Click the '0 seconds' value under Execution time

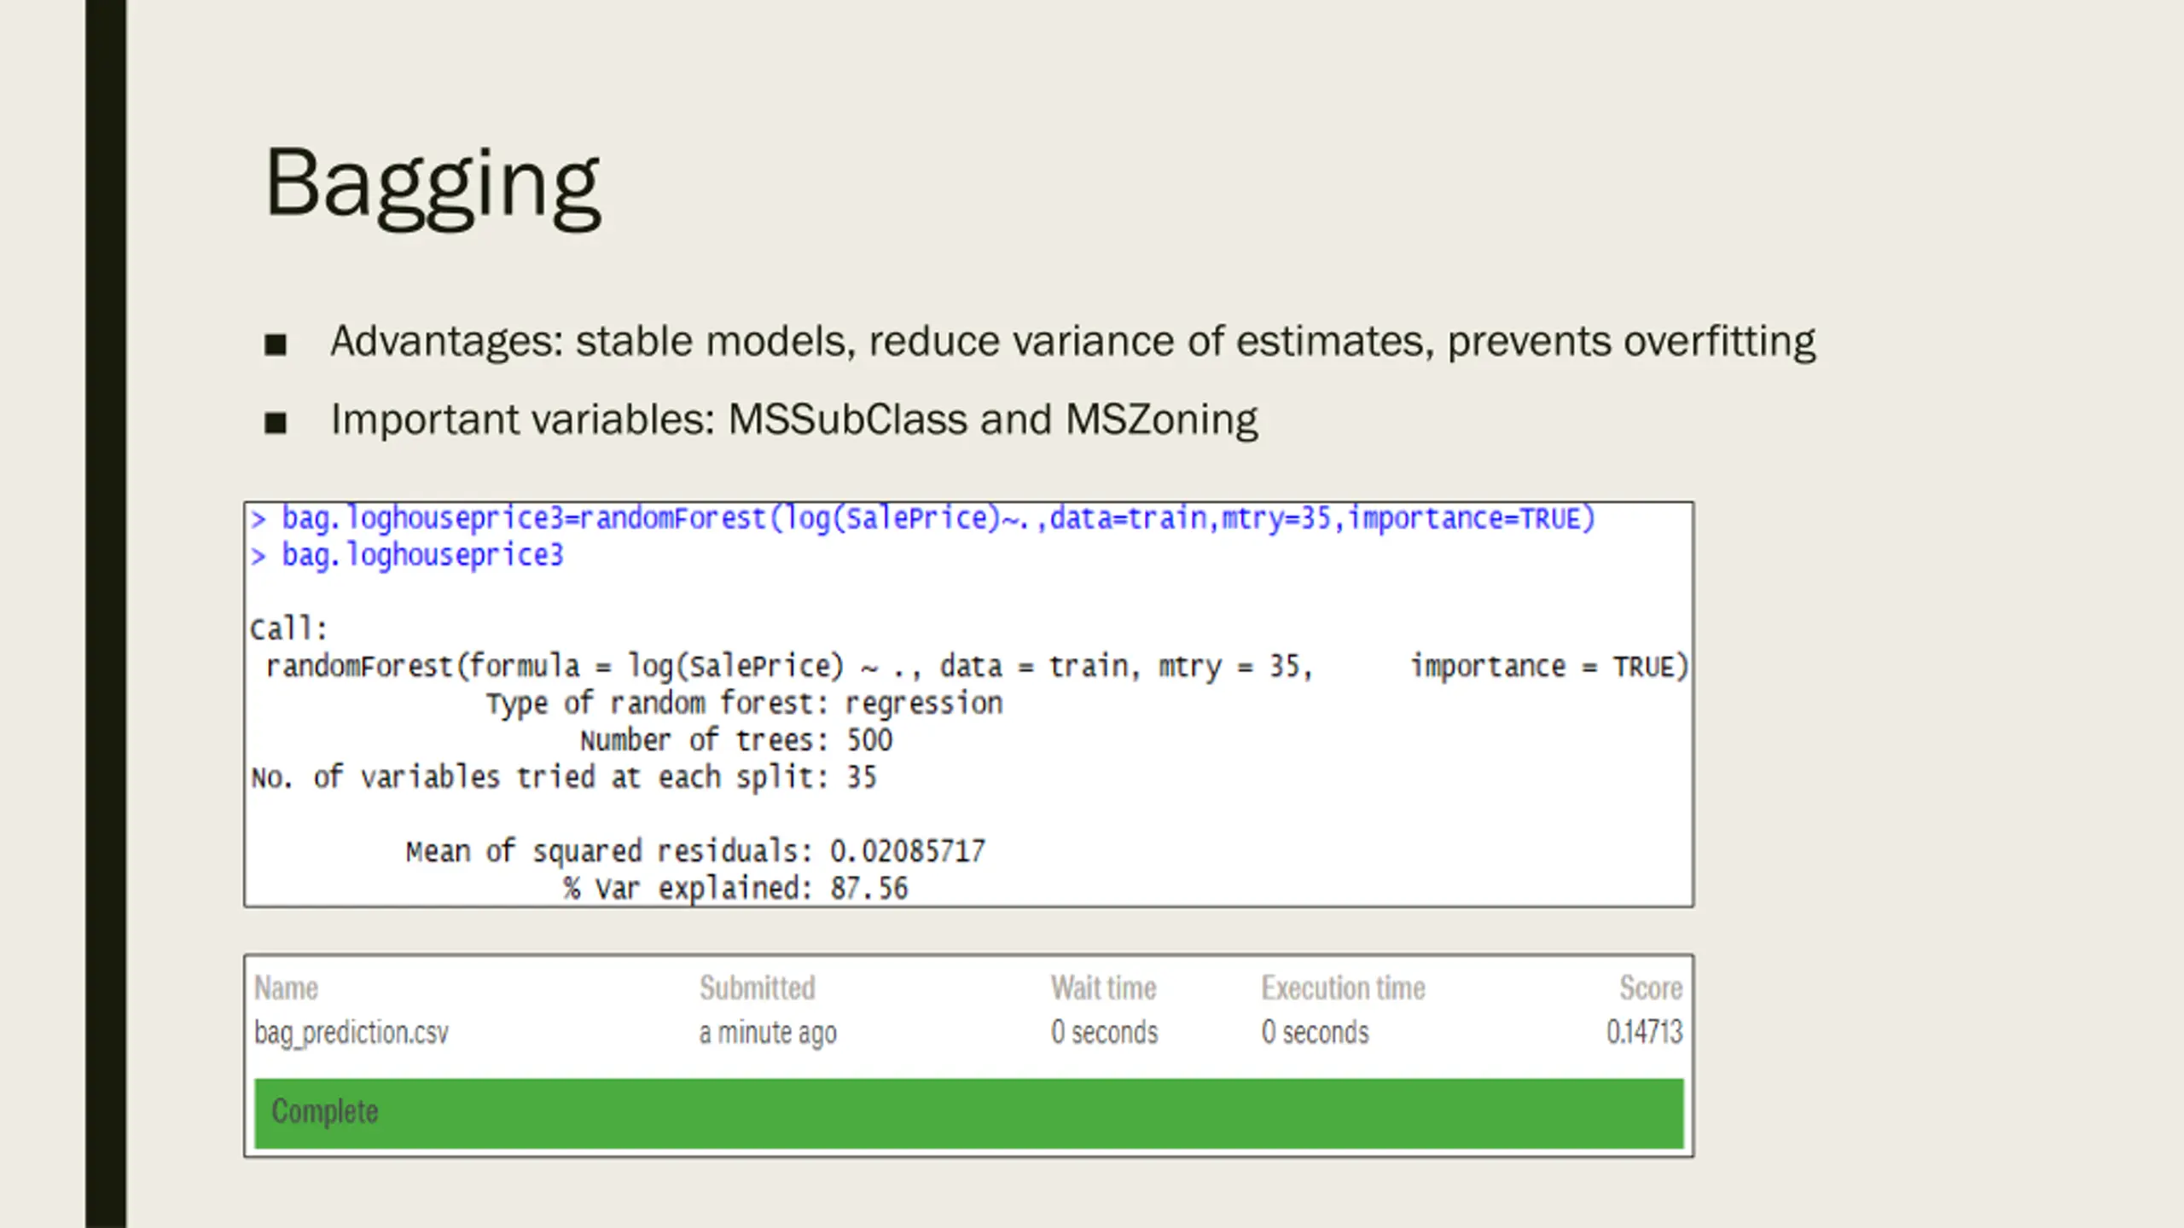1315,1033
